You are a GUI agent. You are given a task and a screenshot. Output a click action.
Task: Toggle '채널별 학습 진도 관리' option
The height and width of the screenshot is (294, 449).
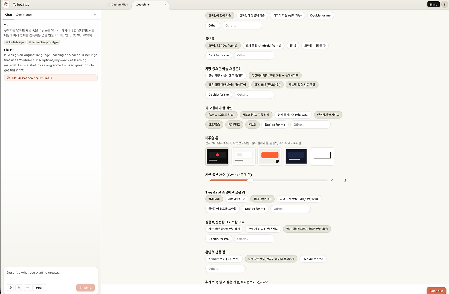pos(302,85)
